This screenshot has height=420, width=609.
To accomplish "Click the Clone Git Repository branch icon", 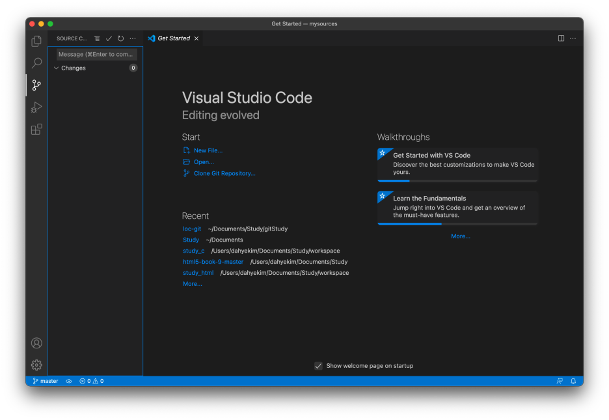I will (187, 173).
